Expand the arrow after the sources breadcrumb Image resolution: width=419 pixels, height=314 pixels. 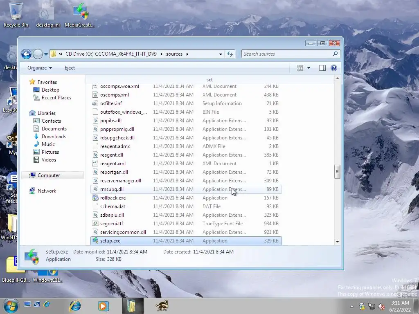click(x=187, y=54)
